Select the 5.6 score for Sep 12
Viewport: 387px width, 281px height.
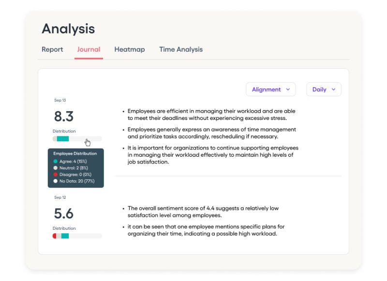[63, 214]
